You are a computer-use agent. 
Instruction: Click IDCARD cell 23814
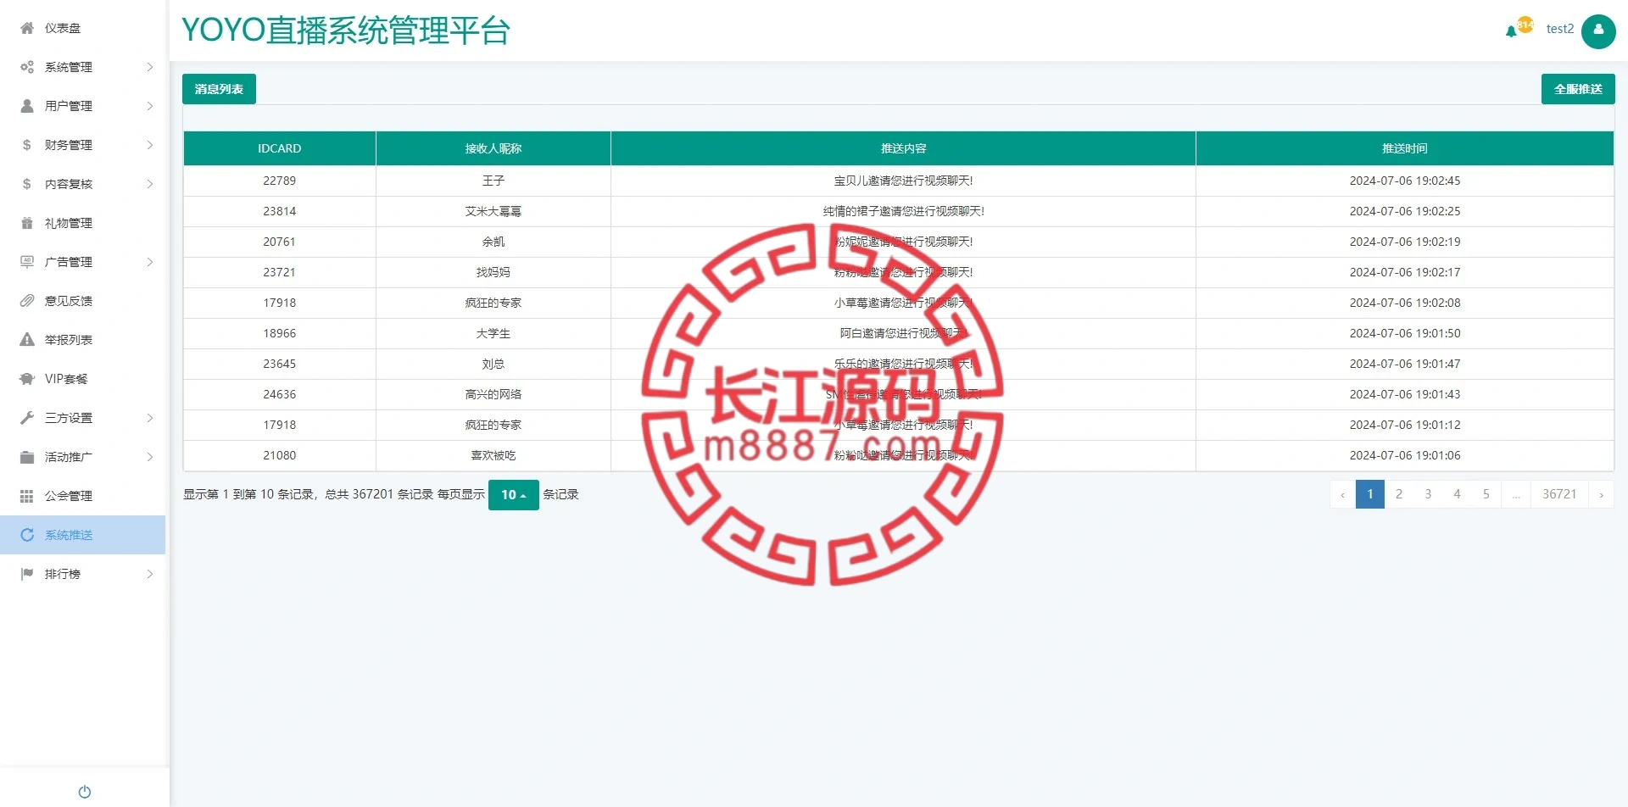pos(280,211)
